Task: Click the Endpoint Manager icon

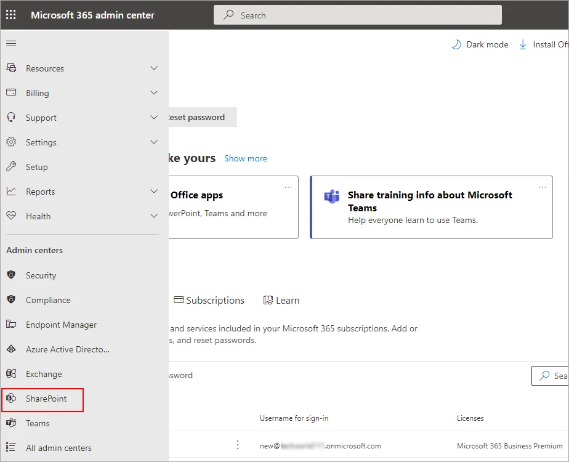Action: pyautogui.click(x=11, y=324)
